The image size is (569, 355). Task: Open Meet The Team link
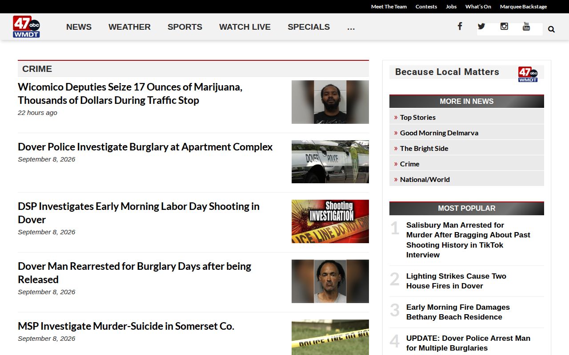389,7
